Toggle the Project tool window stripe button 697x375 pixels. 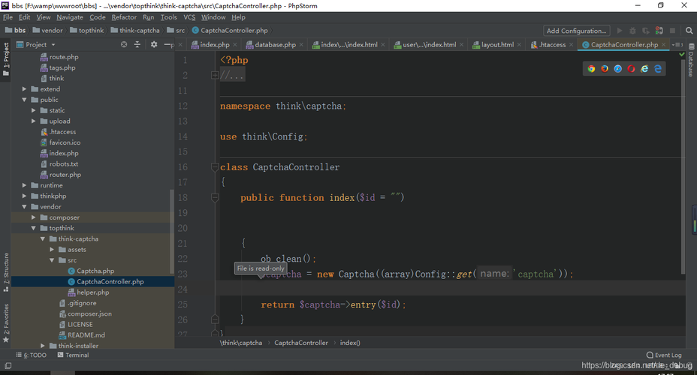pos(6,59)
